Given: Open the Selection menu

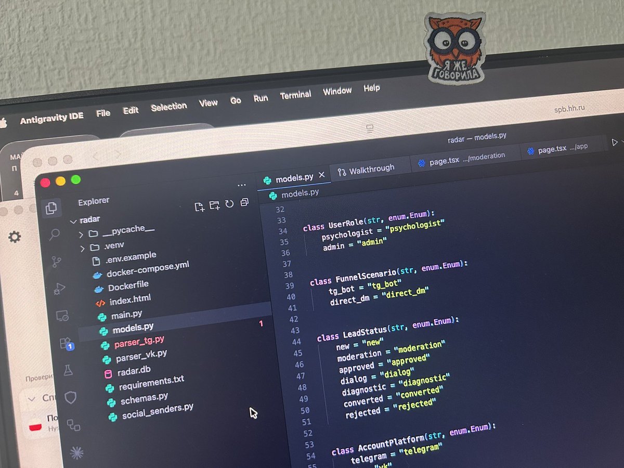Looking at the screenshot, I should point(169,107).
